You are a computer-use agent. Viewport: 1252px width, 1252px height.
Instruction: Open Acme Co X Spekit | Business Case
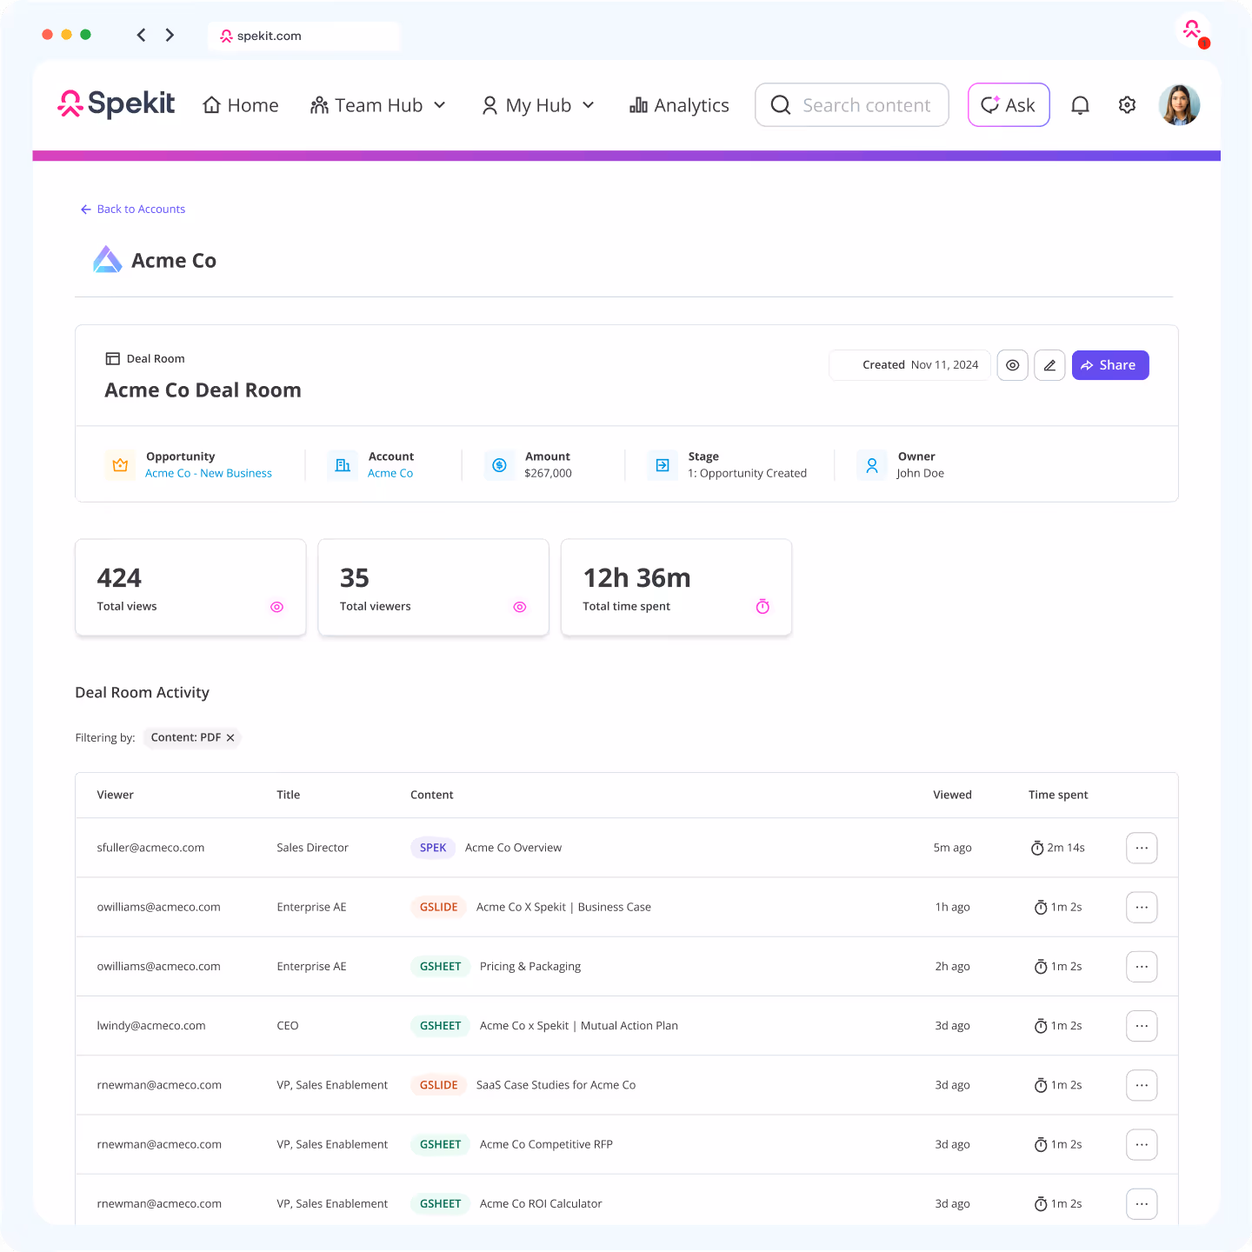563,907
